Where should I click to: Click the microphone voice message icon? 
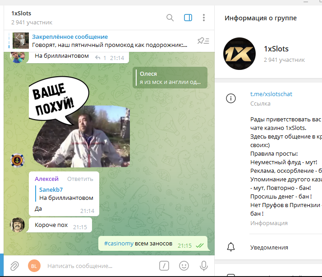203,266
